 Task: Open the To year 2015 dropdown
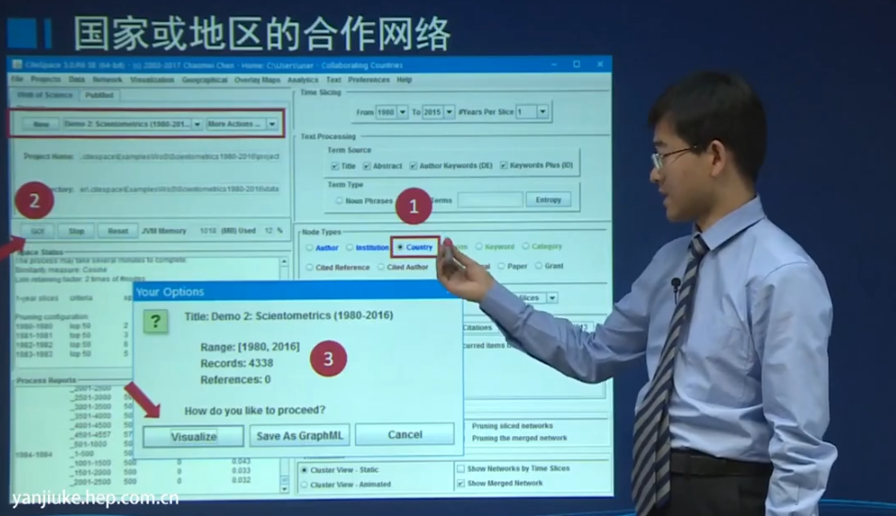coord(449,112)
